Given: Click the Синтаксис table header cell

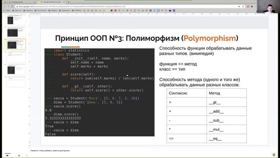Looking at the screenshot, I should coord(187,93).
